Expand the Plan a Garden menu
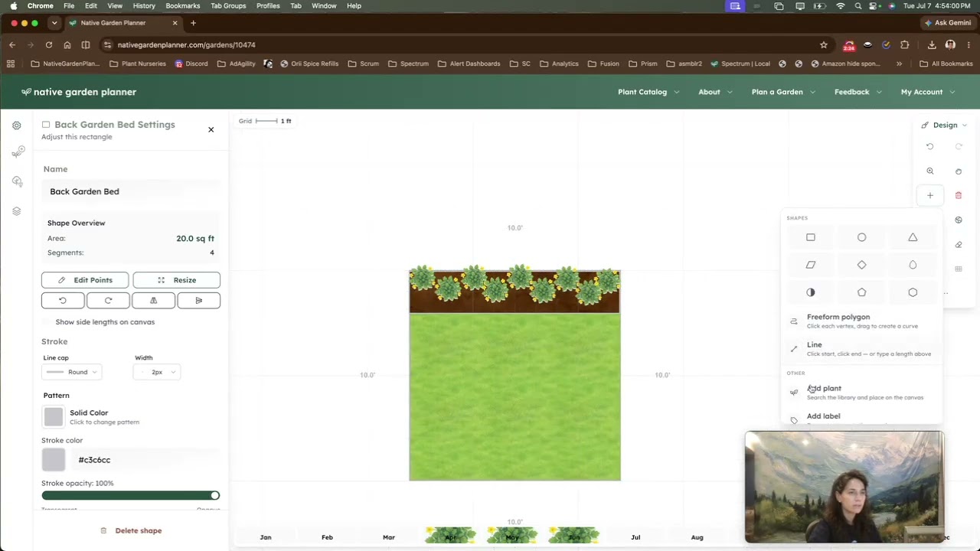The width and height of the screenshot is (980, 551). pyautogui.click(x=782, y=92)
